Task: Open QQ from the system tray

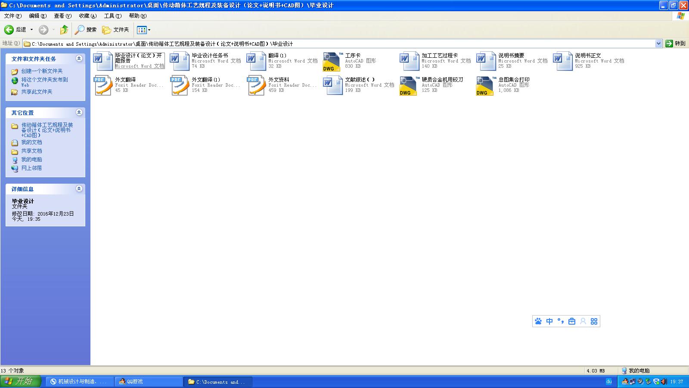Action: pos(624,382)
